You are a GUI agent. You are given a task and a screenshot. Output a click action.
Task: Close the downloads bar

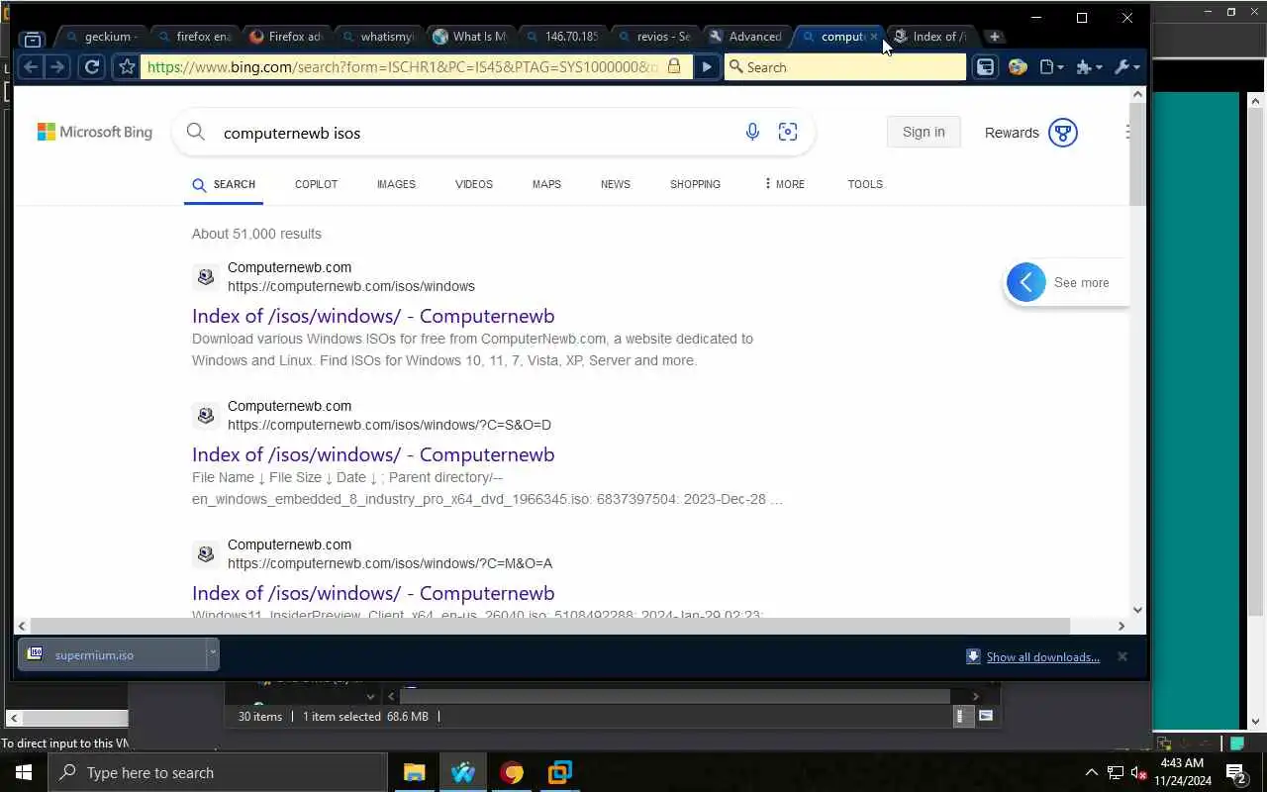(x=1122, y=656)
